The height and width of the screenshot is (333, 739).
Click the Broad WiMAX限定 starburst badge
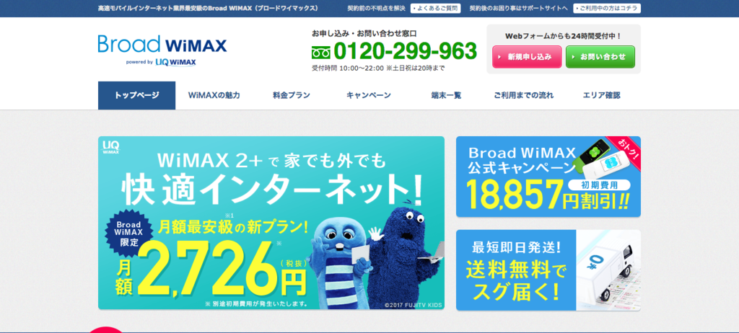126,233
